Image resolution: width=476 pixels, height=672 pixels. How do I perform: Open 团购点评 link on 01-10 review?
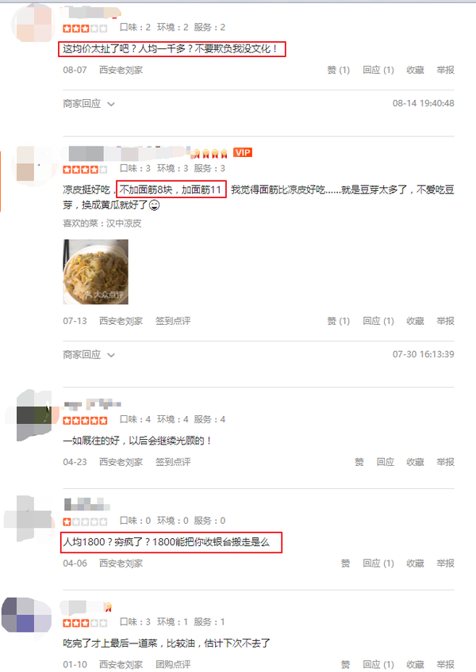[x=173, y=664]
